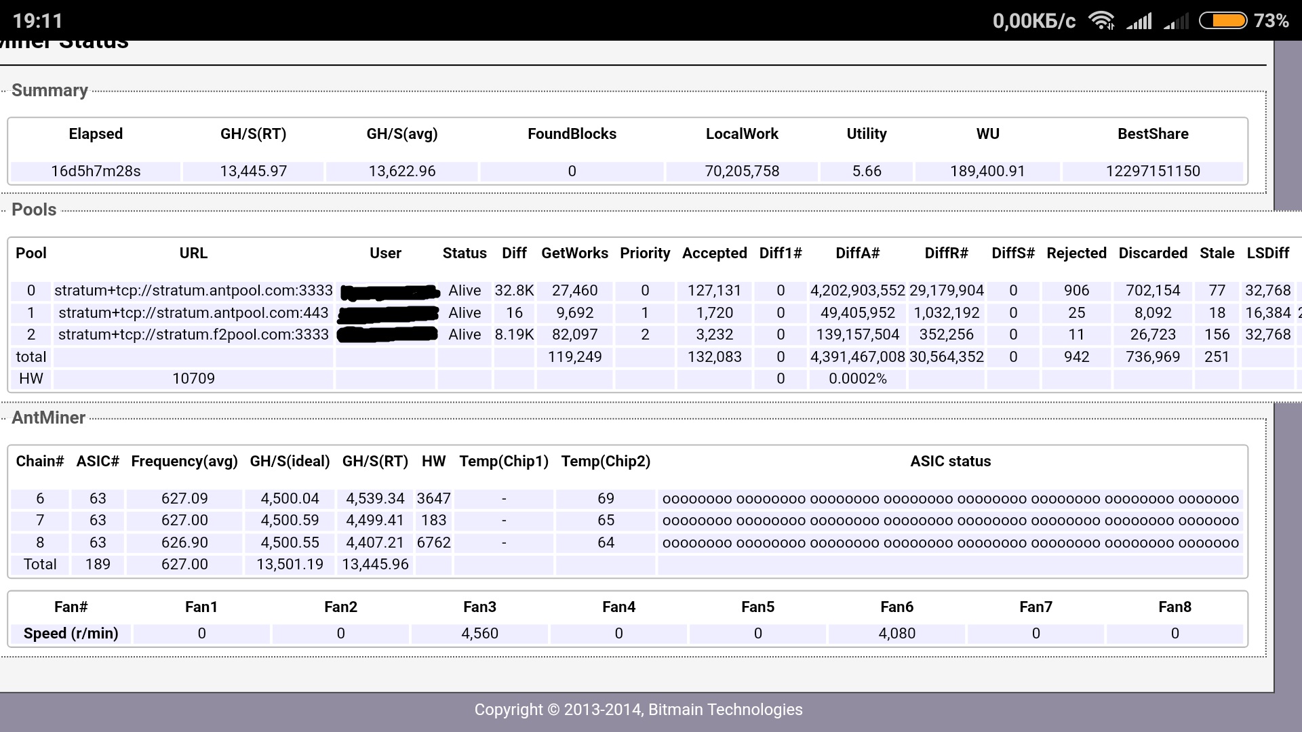This screenshot has width=1302, height=732.
Task: Click pool 2 URL stratum.f2pool.com:3333
Action: click(x=193, y=335)
